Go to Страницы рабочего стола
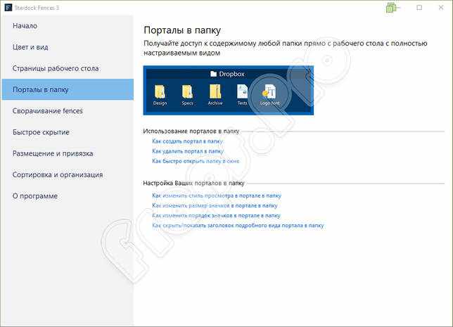Viewport: 453px width, 327px height. pyautogui.click(x=56, y=68)
